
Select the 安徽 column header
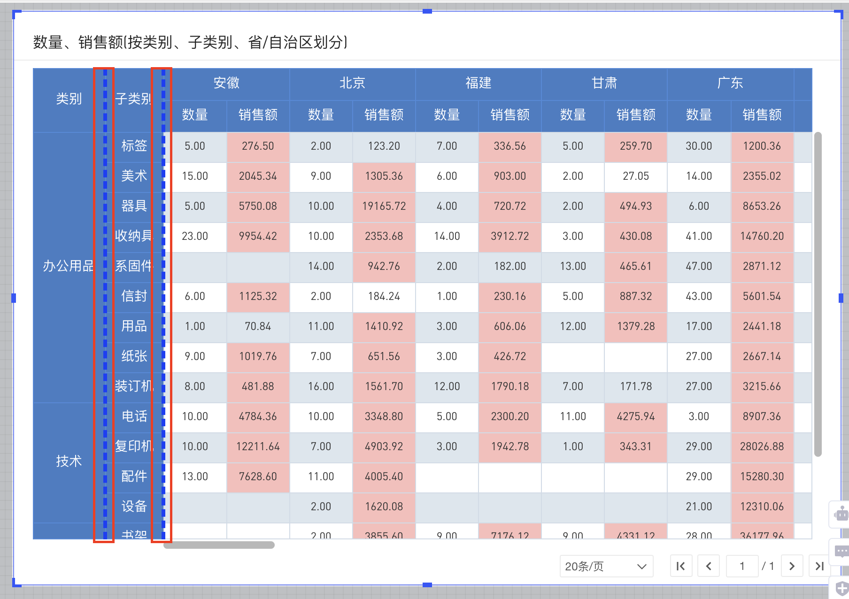(227, 83)
